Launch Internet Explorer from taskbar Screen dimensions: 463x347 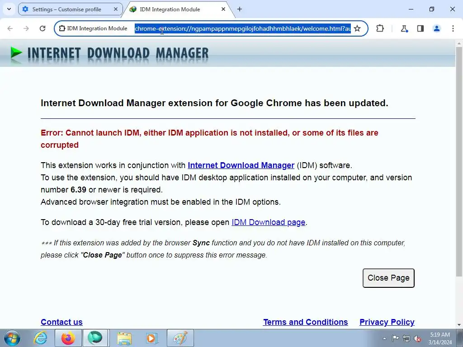pos(40,338)
